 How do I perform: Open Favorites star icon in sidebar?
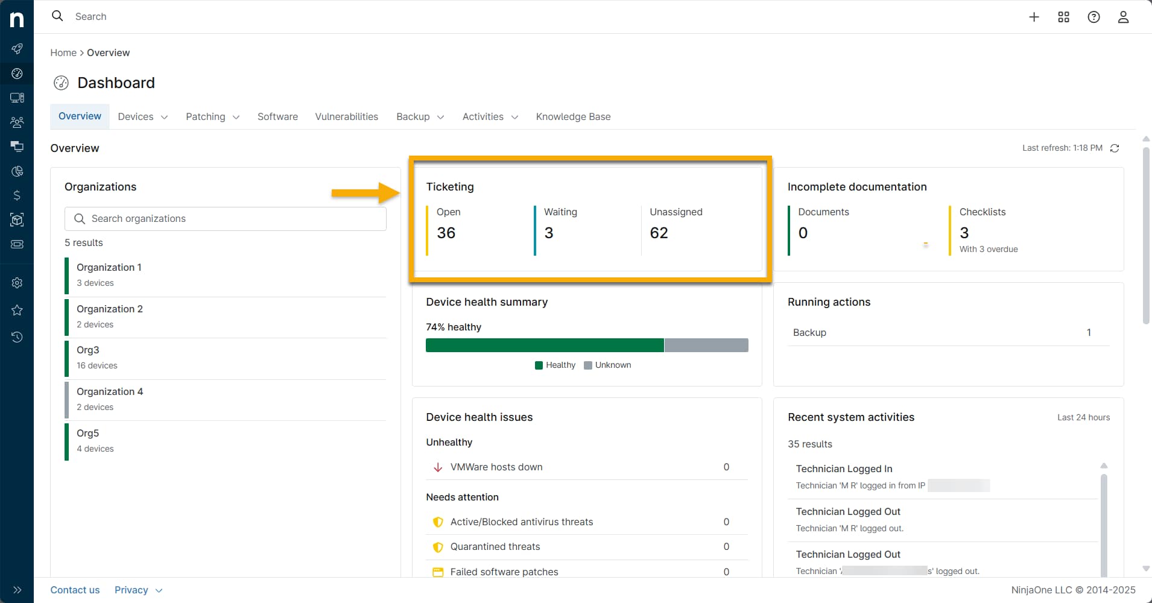tap(17, 310)
